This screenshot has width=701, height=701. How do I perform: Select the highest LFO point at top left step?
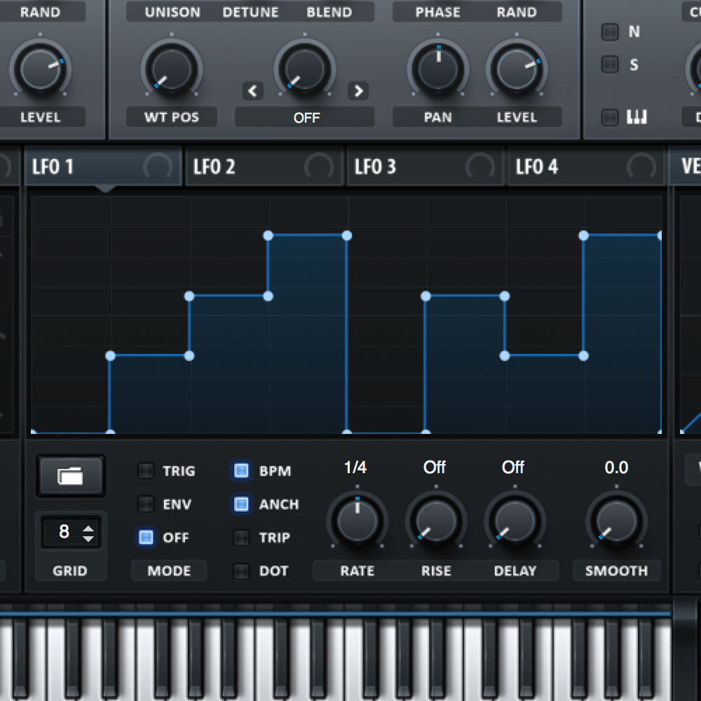point(268,236)
